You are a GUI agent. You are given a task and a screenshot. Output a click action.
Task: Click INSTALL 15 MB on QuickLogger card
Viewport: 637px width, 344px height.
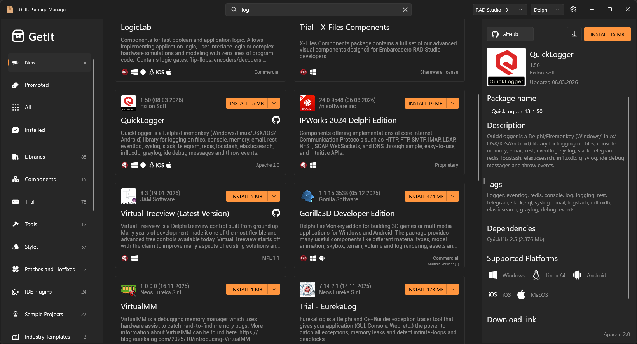pyautogui.click(x=247, y=103)
